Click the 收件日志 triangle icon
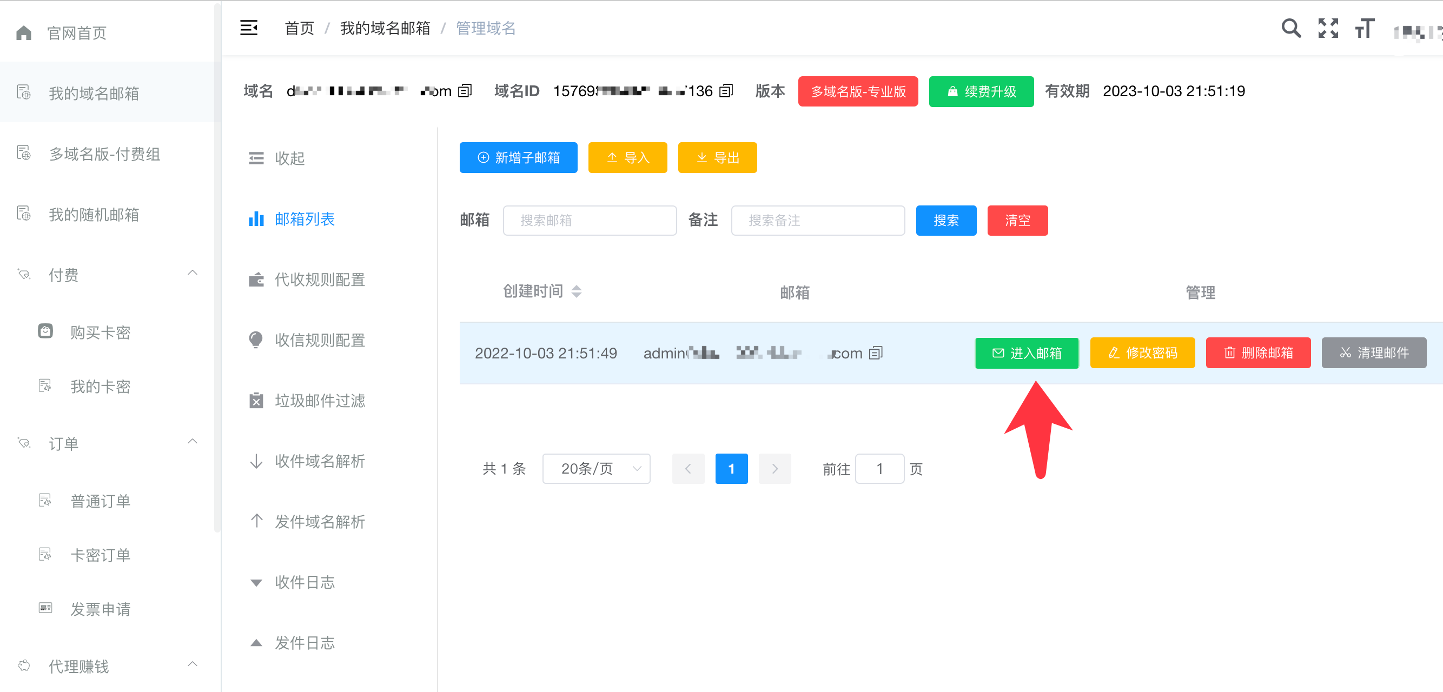This screenshot has height=692, width=1443. pyautogui.click(x=256, y=583)
